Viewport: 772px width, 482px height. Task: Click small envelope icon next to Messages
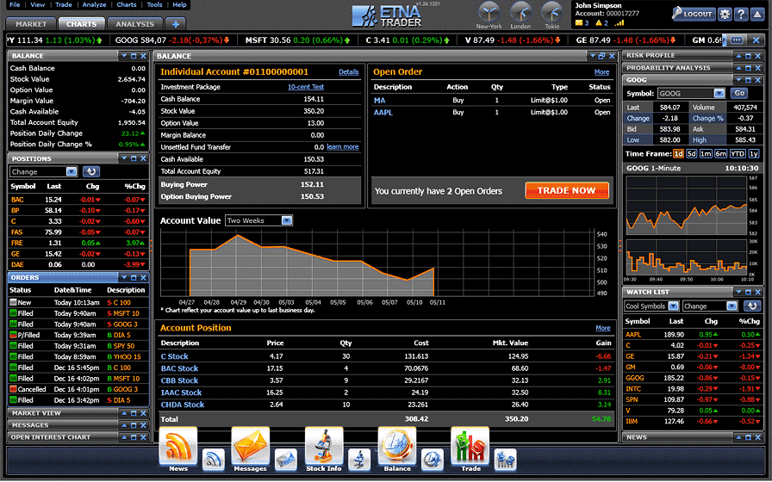pyautogui.click(x=286, y=460)
